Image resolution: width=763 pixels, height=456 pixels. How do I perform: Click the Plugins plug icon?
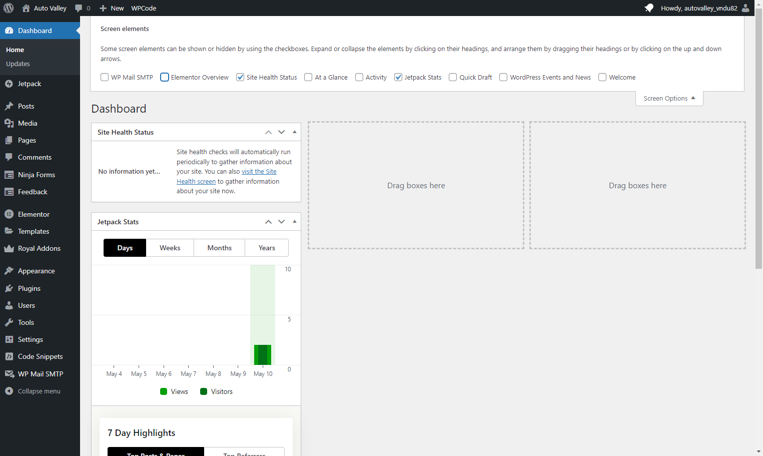(x=9, y=288)
